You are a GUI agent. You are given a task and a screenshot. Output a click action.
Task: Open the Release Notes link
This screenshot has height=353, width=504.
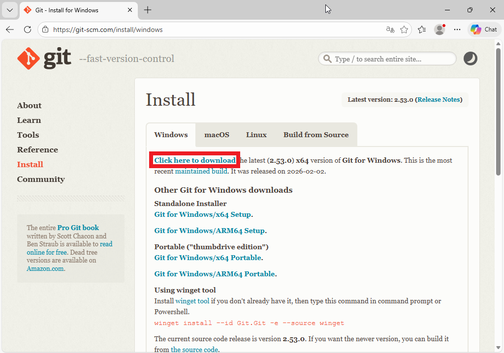[x=438, y=99]
